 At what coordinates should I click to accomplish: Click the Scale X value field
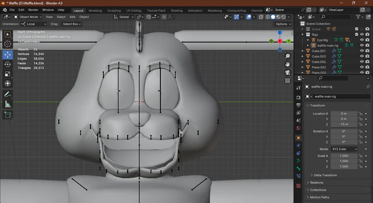[344, 156]
